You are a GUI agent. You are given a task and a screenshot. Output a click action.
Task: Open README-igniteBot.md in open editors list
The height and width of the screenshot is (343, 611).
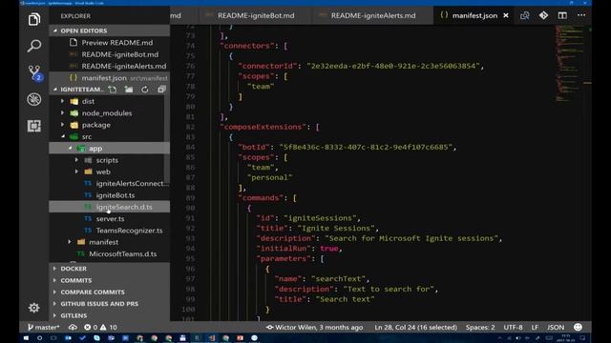click(x=119, y=54)
